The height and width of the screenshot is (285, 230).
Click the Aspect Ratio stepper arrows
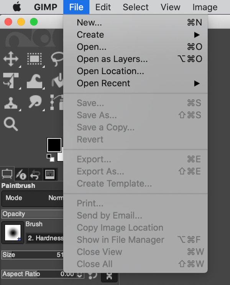(80, 275)
